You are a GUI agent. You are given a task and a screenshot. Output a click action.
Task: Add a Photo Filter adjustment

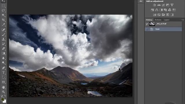(x=165, y=10)
